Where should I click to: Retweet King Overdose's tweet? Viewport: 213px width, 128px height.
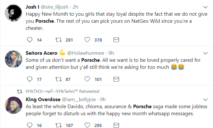(59, 125)
